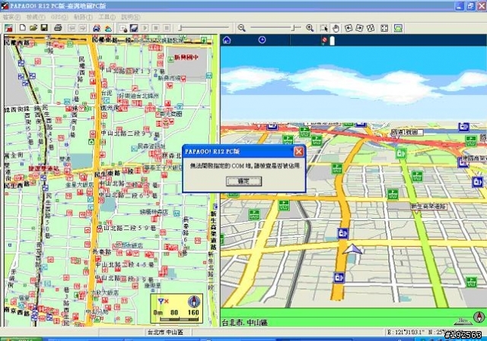The height and width of the screenshot is (341, 487).
Task: Open the 軌跡(T) menu
Action: tap(83, 17)
